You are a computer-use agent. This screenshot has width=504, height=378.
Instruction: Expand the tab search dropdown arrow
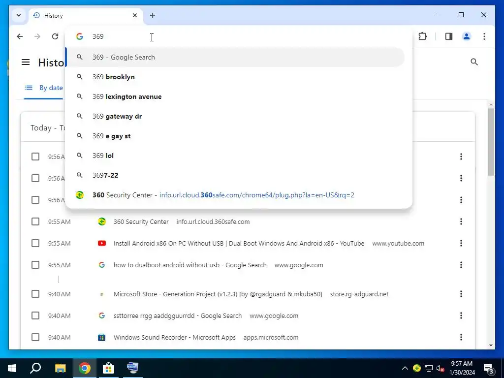coord(19,15)
